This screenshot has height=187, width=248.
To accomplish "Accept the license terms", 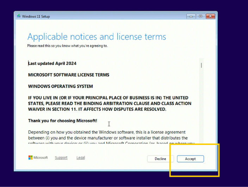I will [191, 159].
